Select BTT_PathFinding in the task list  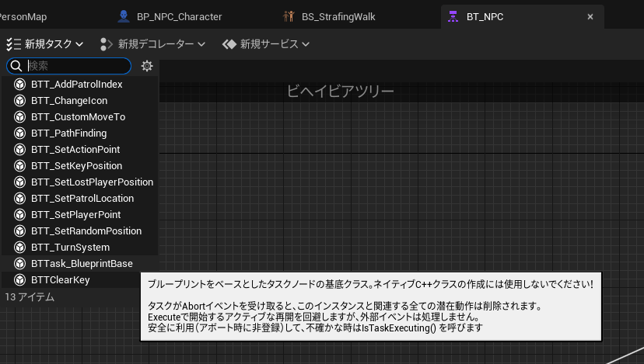click(x=80, y=133)
